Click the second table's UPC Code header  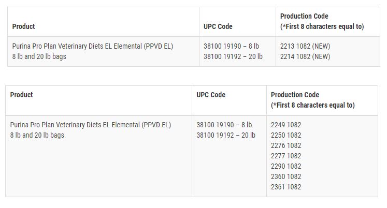(211, 95)
